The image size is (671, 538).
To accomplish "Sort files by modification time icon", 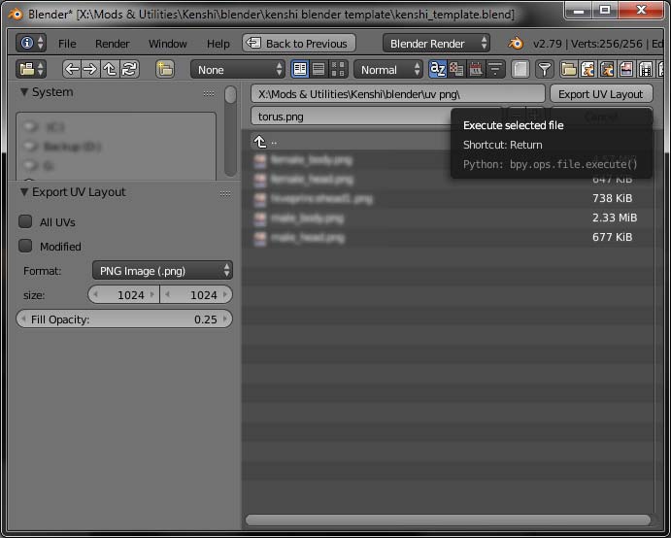I will click(x=476, y=69).
